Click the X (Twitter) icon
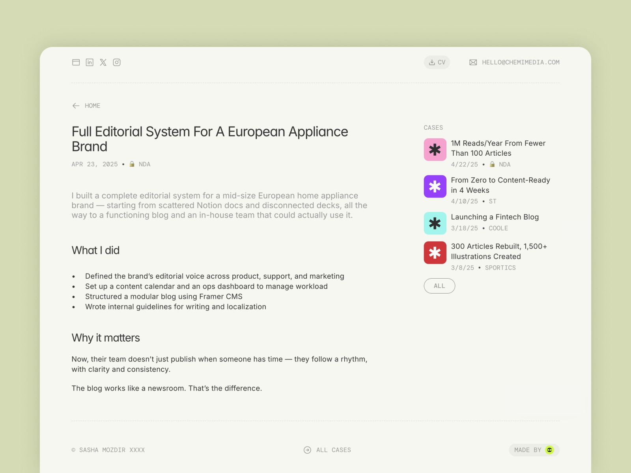 [x=103, y=62]
